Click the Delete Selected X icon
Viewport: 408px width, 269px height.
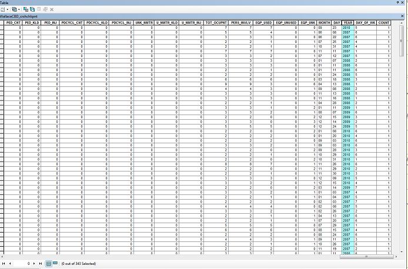[52, 9]
